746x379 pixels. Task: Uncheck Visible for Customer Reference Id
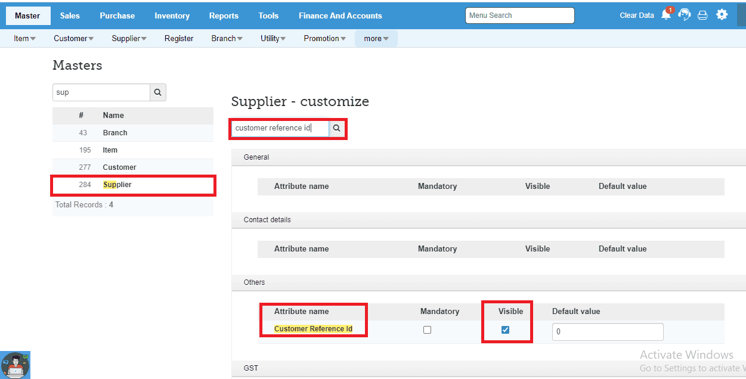[x=506, y=330]
